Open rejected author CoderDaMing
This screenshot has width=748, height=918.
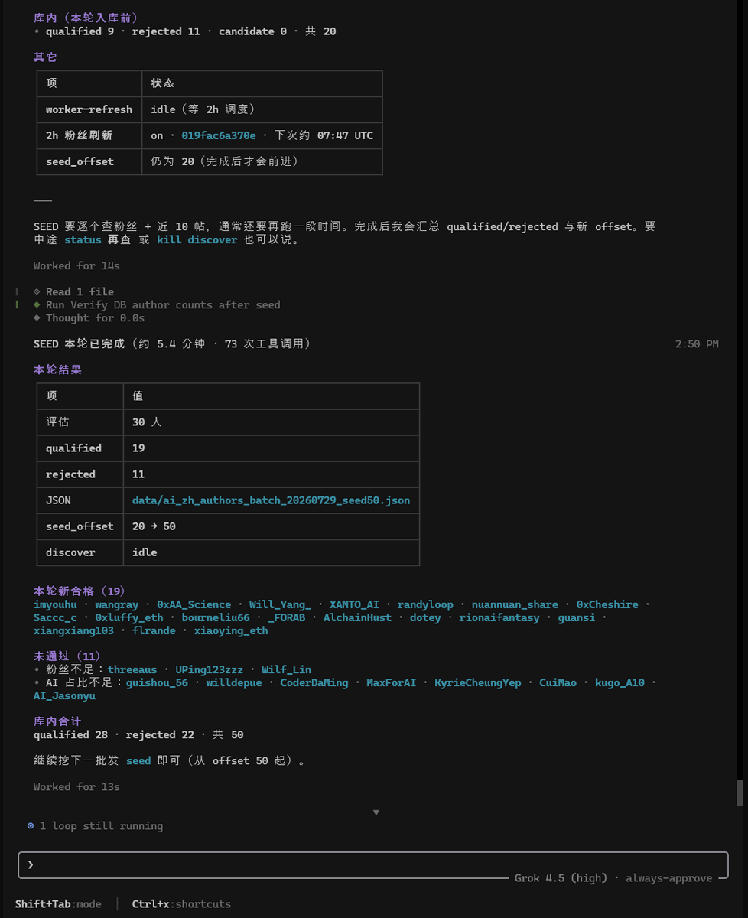click(x=314, y=682)
